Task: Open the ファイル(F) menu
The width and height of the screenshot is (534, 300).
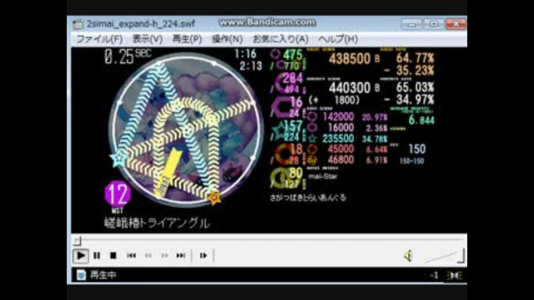Action: click(99, 39)
